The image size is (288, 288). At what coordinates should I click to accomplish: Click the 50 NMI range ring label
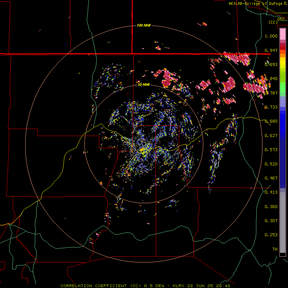[144, 85]
